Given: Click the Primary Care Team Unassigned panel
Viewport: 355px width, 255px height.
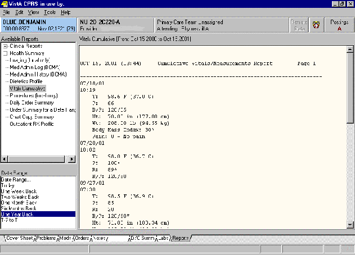Looking at the screenshot, I should click(222, 25).
